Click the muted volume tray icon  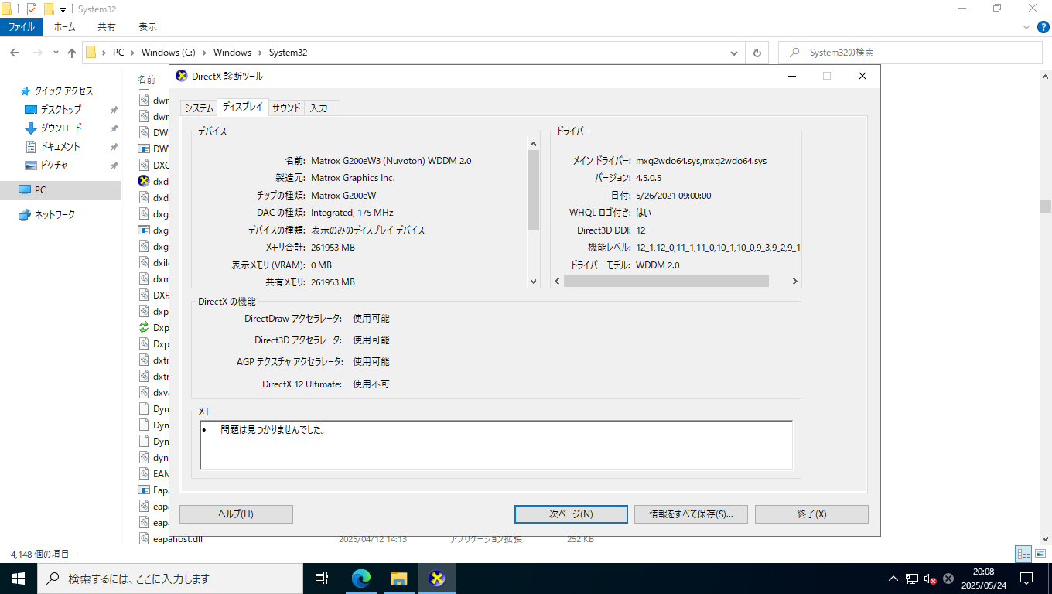tap(931, 579)
